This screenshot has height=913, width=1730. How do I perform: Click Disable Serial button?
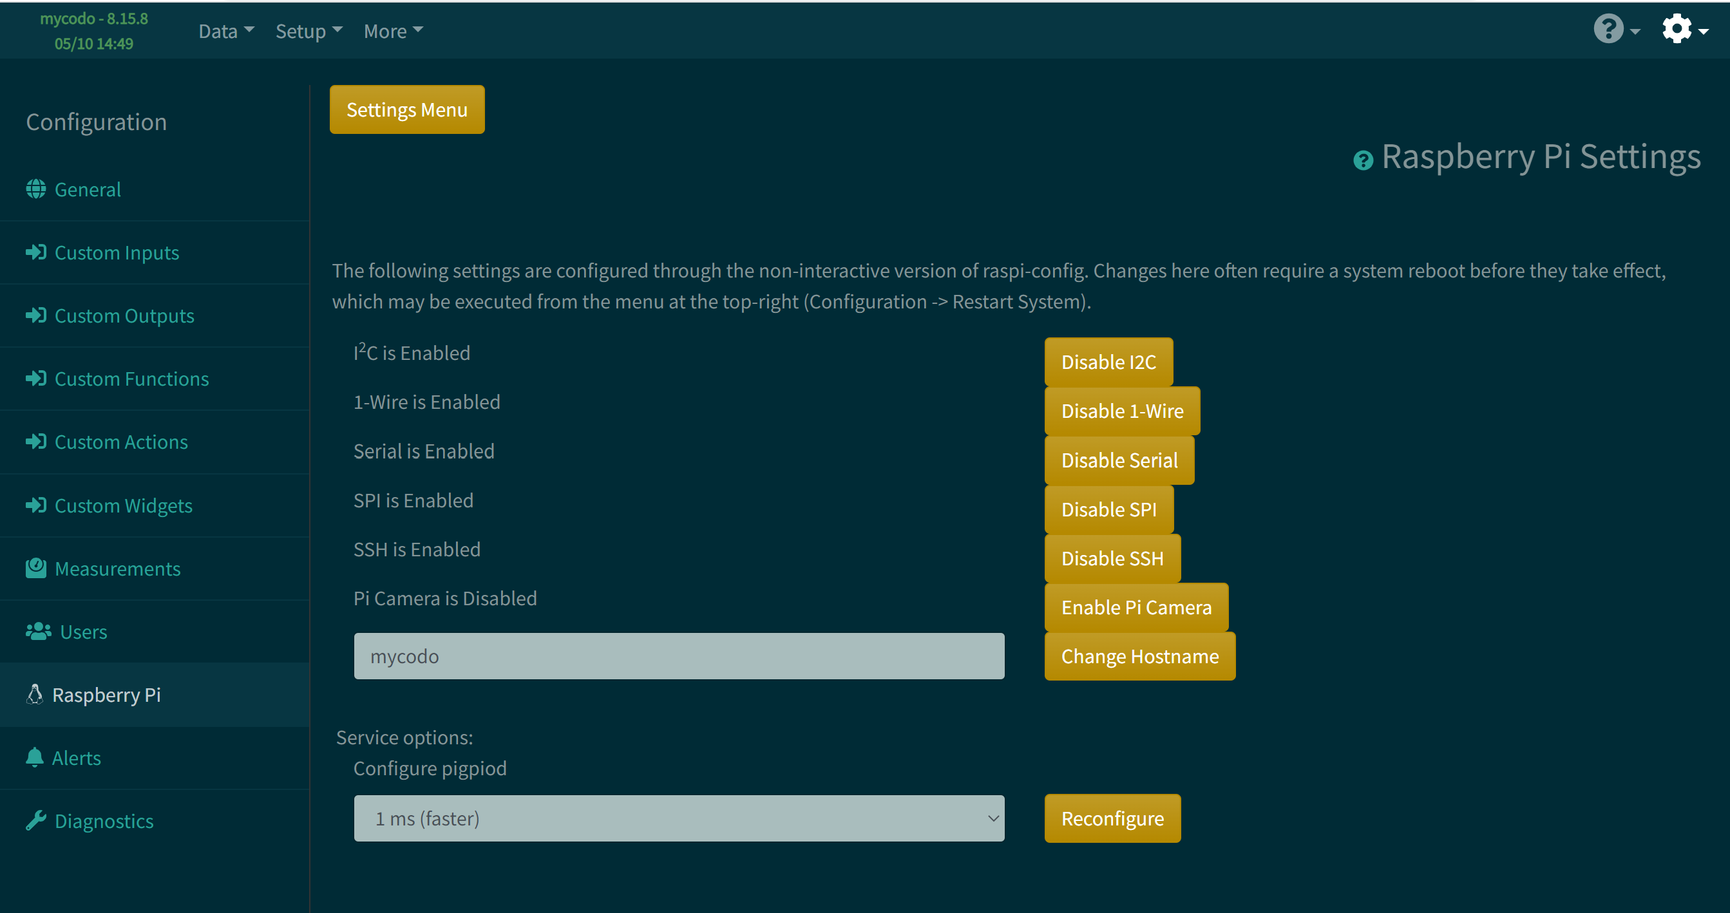click(x=1119, y=460)
